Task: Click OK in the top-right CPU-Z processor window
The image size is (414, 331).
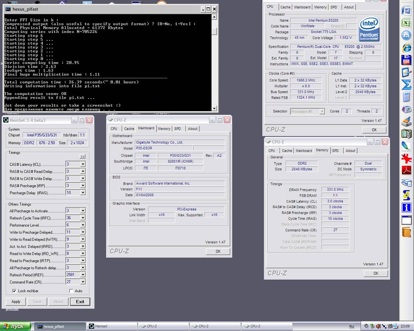Action: pos(374,130)
